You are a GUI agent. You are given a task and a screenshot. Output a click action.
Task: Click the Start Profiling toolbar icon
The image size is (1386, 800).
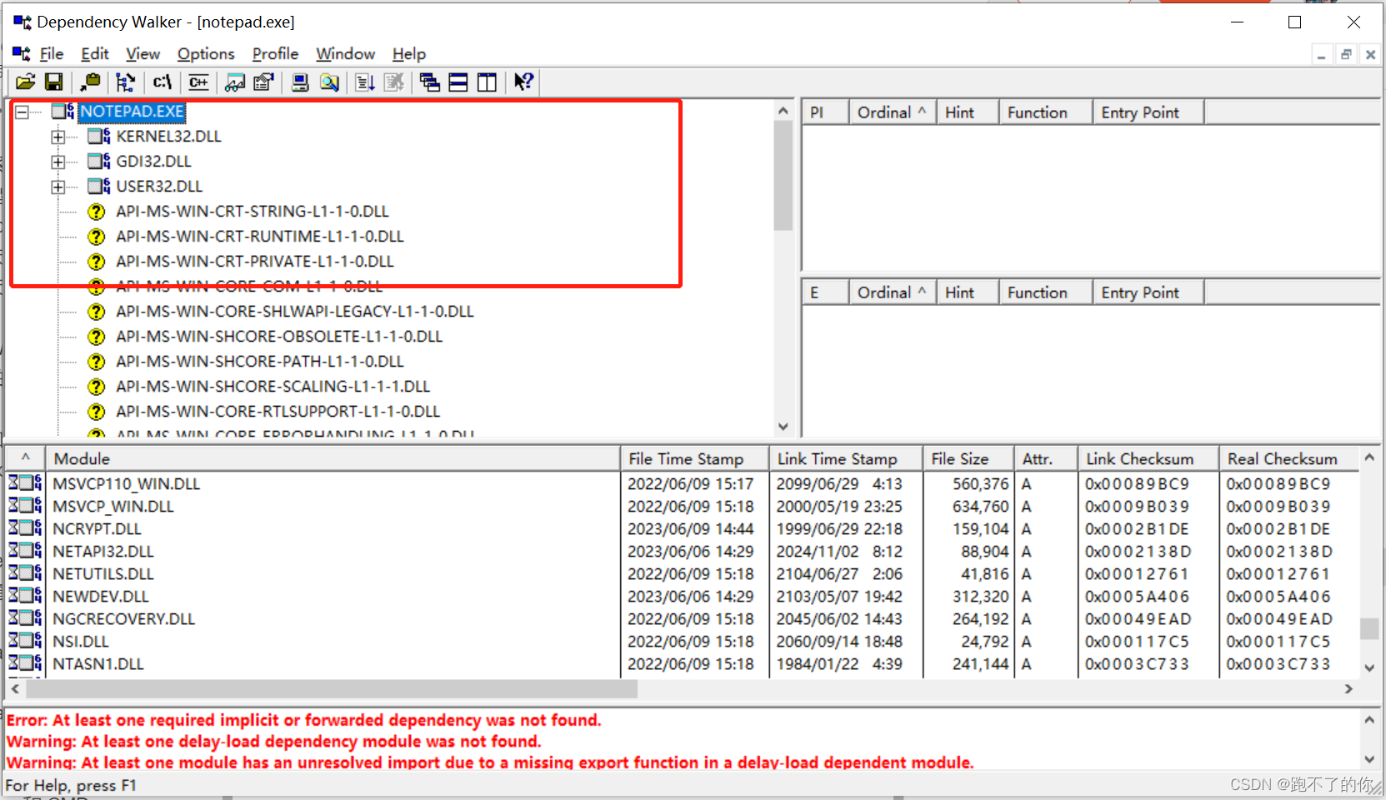point(365,82)
